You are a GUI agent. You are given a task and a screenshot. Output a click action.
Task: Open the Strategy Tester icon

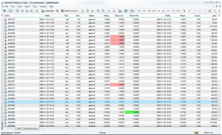point(37,11)
